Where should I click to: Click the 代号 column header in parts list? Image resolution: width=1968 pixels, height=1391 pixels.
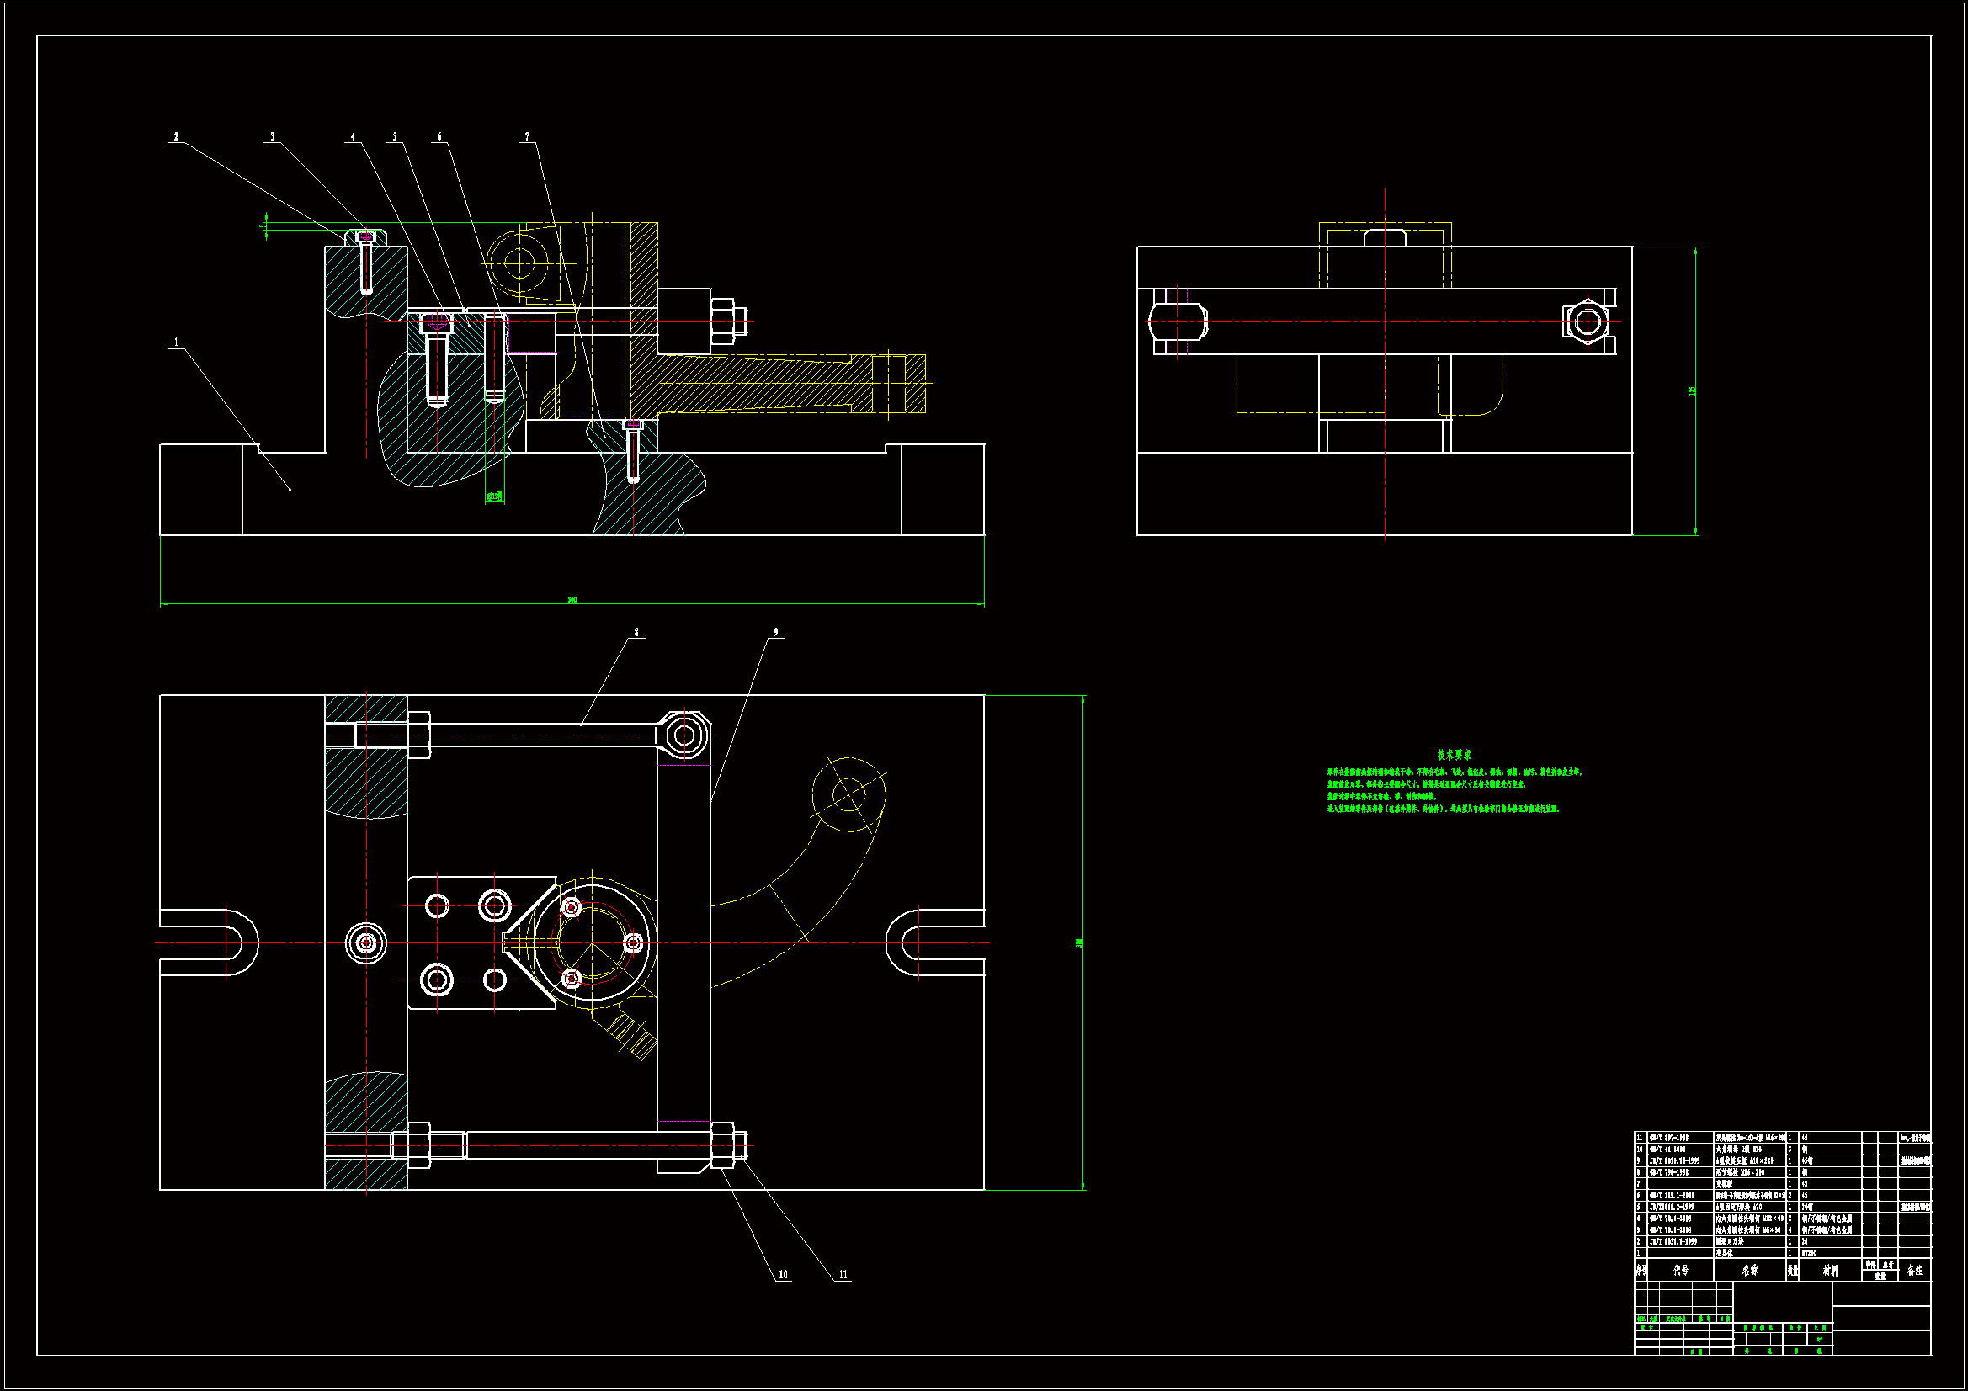point(1680,1270)
